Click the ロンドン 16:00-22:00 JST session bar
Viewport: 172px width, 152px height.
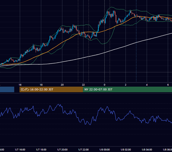point(51,89)
